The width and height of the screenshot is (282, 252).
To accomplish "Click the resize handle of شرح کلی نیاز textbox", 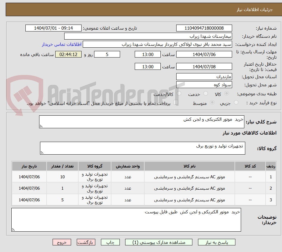I will (x=42, y=126).
